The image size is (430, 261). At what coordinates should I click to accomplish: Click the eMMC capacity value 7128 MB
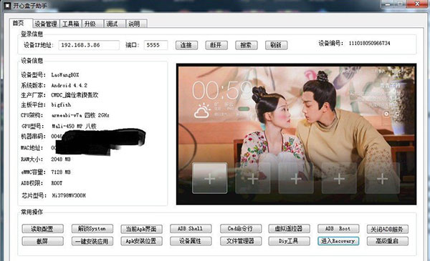coord(61,172)
